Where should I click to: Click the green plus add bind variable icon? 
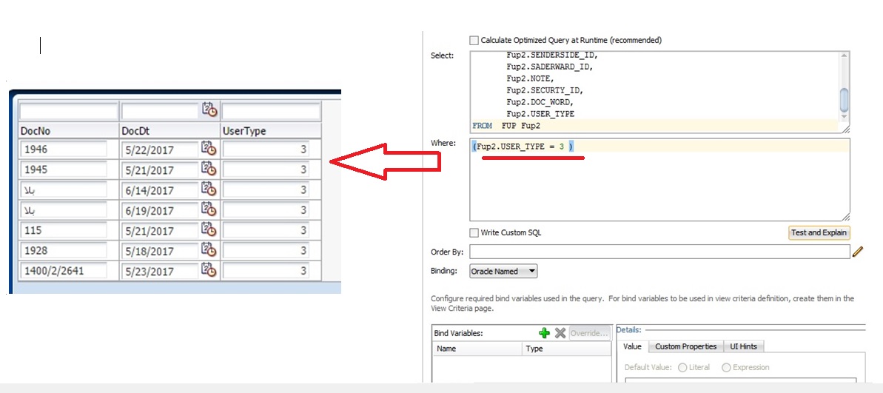point(545,333)
